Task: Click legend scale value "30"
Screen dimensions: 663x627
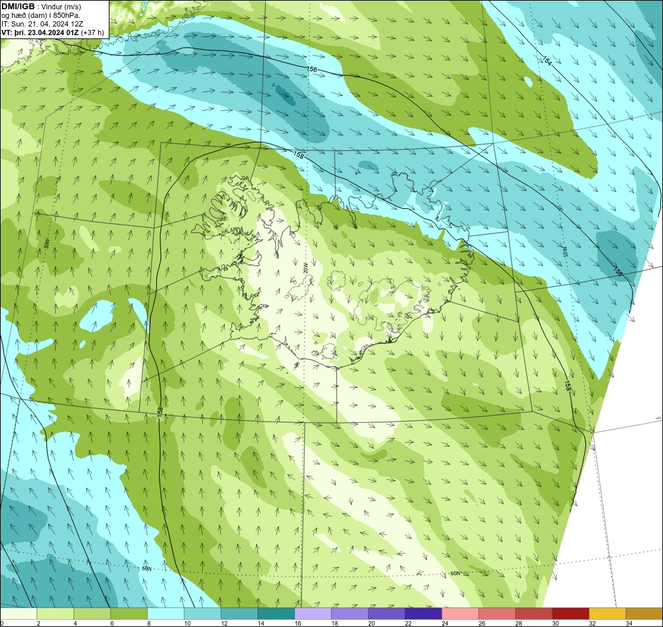Action: [555, 623]
